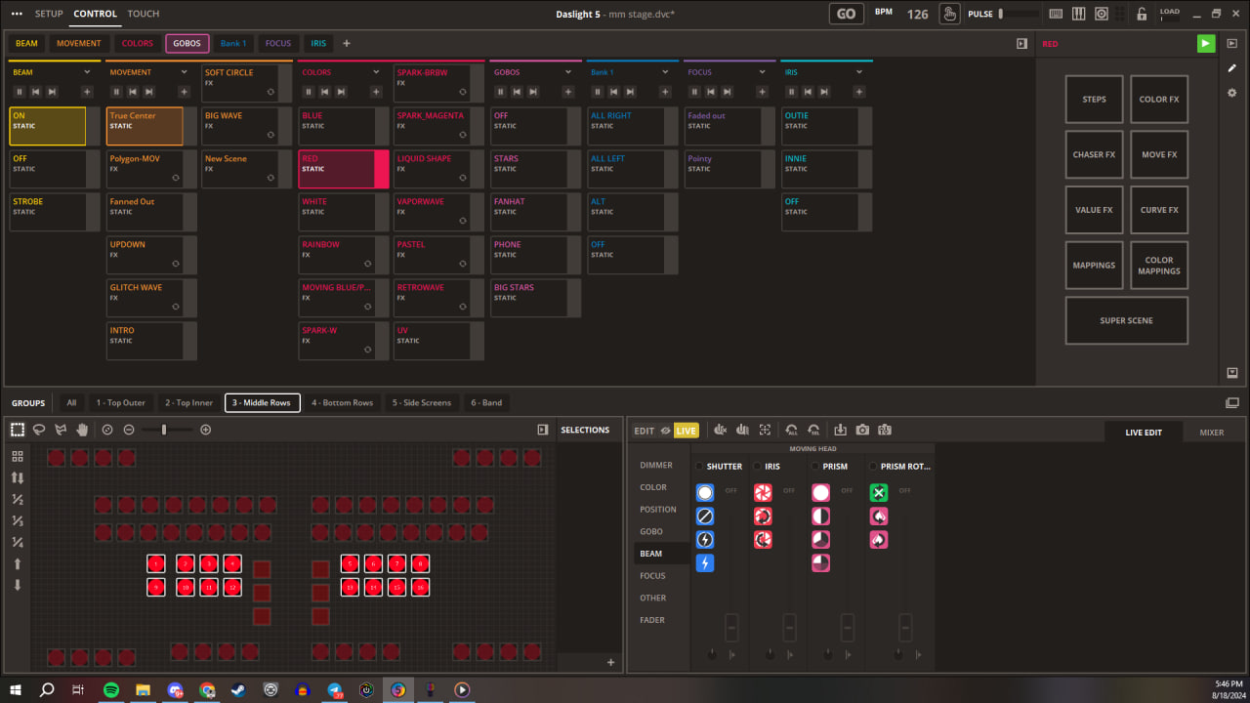Select the lasso selection tool
Screen dimensions: 1250x703
pyautogui.click(x=39, y=430)
